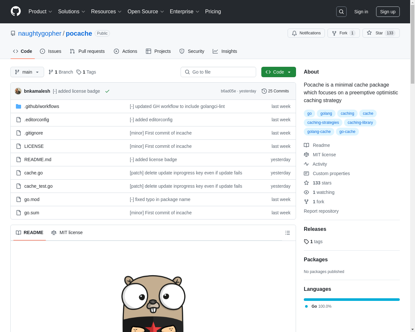Click the file icon for cache.go
Viewport: 415px width, 332px height.
(x=18, y=173)
